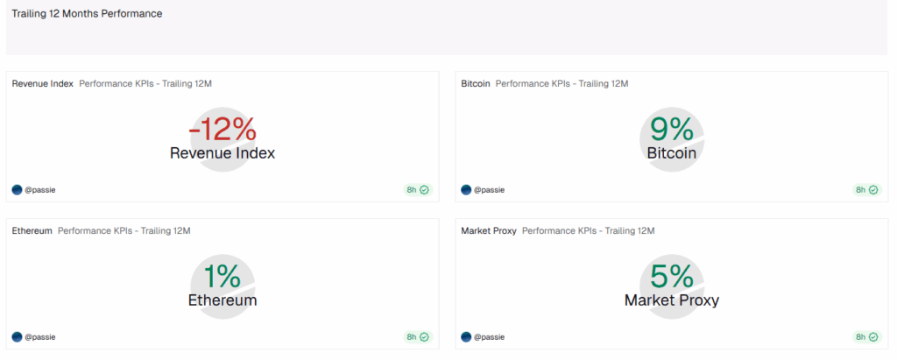Click the avatar icon in Revenue Index panel
This screenshot has height=360, width=897.
pyautogui.click(x=17, y=189)
